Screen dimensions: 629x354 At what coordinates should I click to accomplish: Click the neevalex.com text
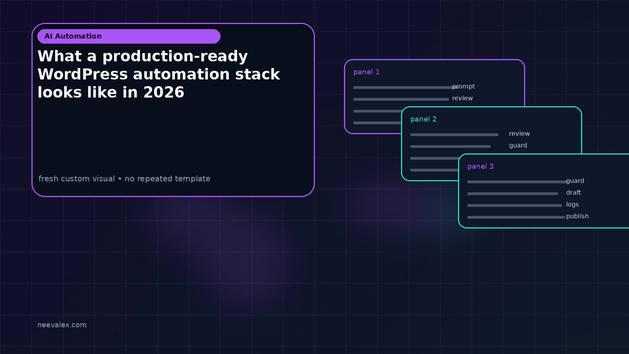pos(62,325)
